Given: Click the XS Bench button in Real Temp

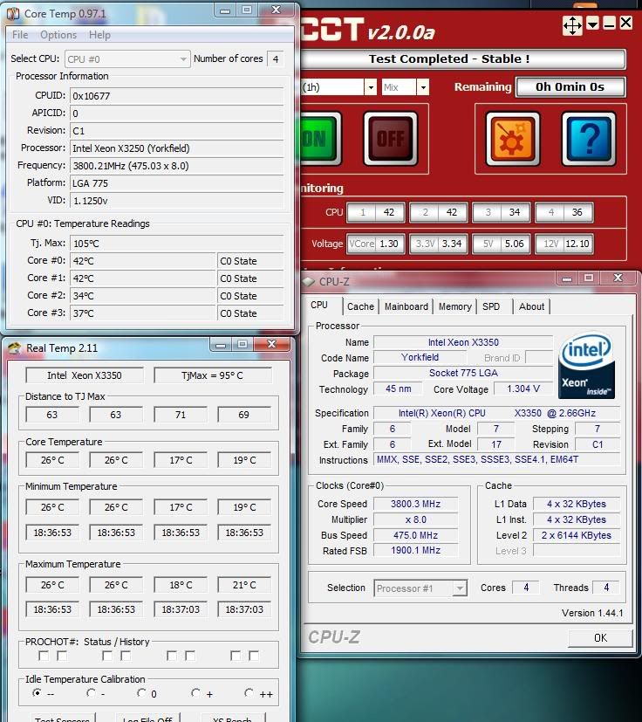Looking at the screenshot, I should (x=232, y=719).
